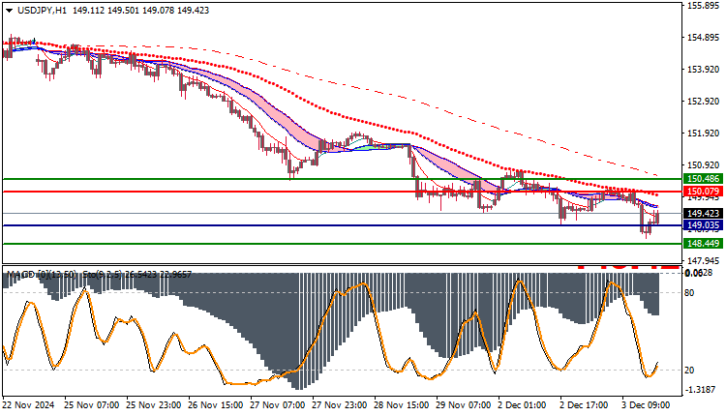Click the 147.945 price scale value
The image size is (726, 416).
coord(704,260)
